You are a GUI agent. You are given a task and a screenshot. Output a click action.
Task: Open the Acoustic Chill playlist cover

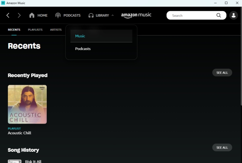coord(27,104)
